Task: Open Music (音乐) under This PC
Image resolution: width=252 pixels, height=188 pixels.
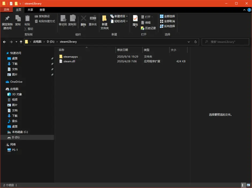Action: 15,121
